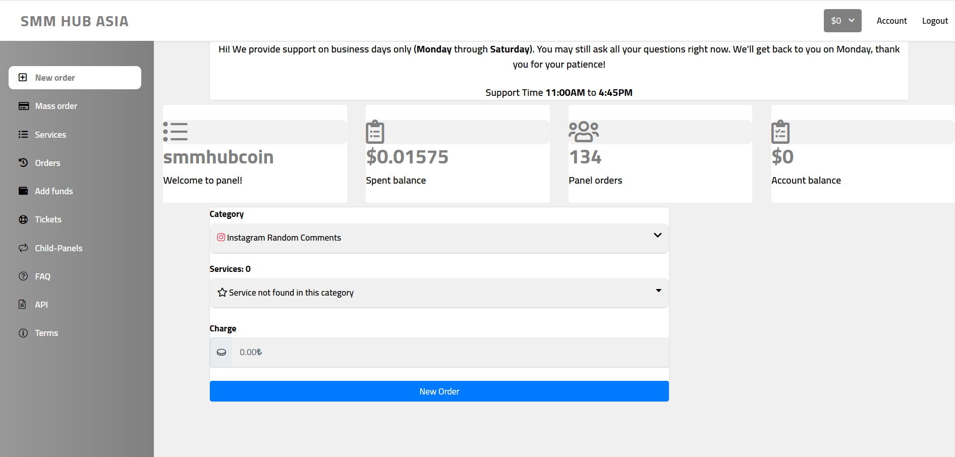Click the Logout link in header

935,21
